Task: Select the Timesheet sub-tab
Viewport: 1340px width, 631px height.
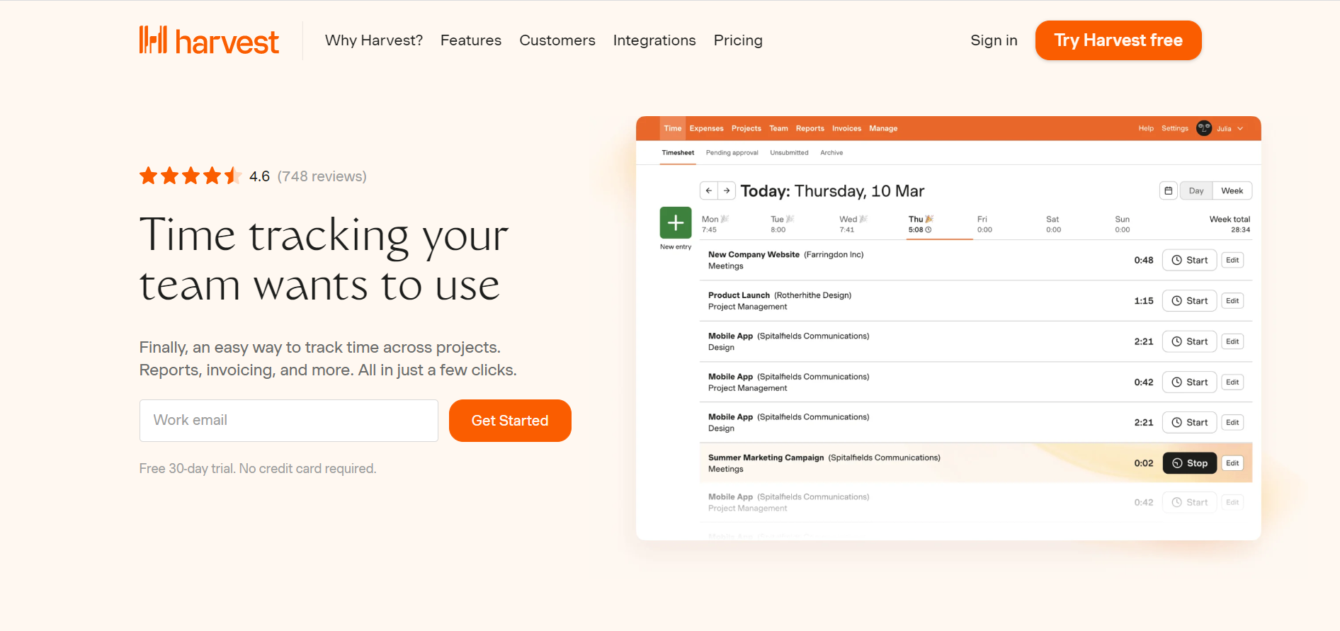Action: pyautogui.click(x=678, y=153)
